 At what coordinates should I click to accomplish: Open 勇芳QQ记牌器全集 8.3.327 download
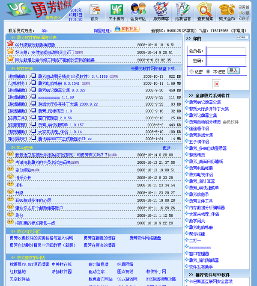62,90
